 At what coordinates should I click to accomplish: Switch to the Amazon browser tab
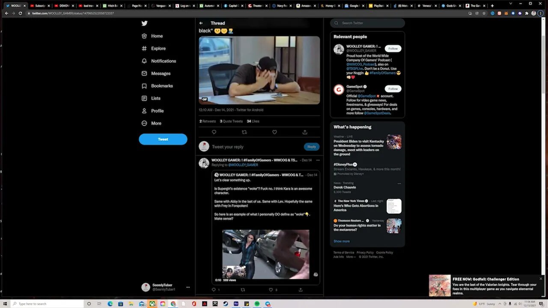click(x=306, y=6)
